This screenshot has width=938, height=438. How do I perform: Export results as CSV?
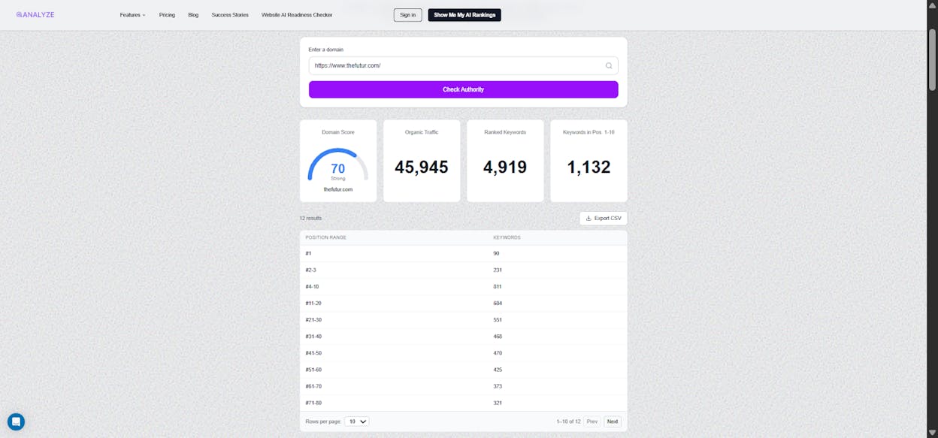click(x=603, y=218)
